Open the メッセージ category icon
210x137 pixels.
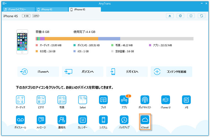pyautogui.click(x=41, y=120)
